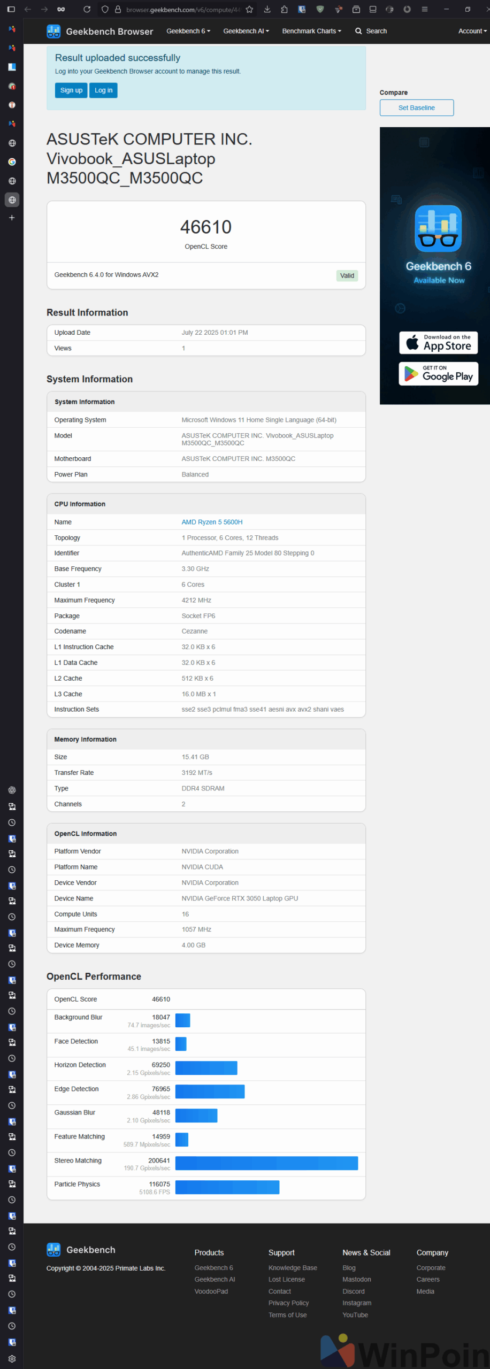Open the Corporate footer link
This screenshot has width=490, height=1369.
(431, 1268)
